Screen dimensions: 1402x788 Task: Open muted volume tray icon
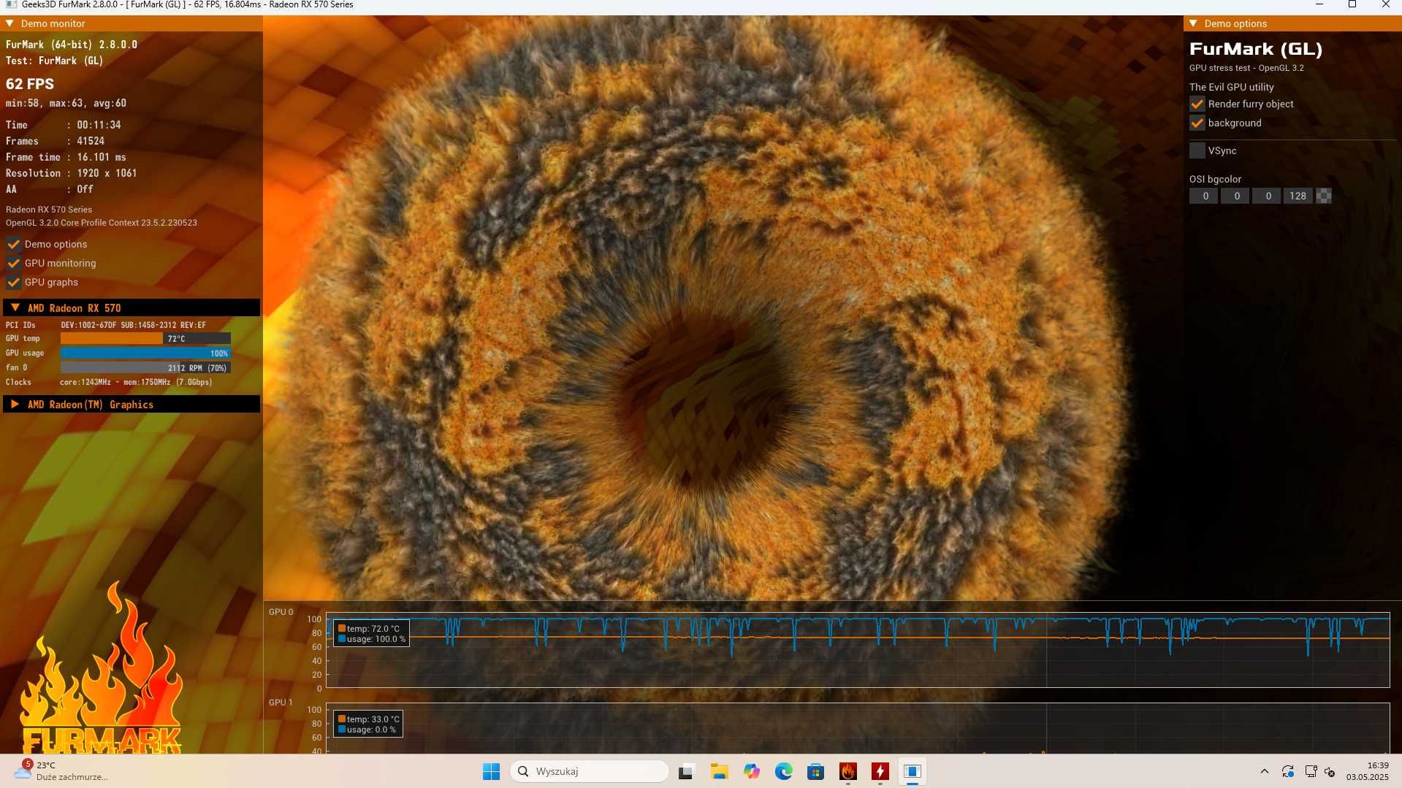(1330, 771)
